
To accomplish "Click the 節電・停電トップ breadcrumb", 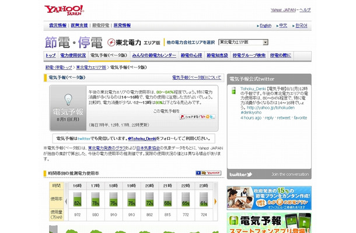I will click(x=58, y=68).
